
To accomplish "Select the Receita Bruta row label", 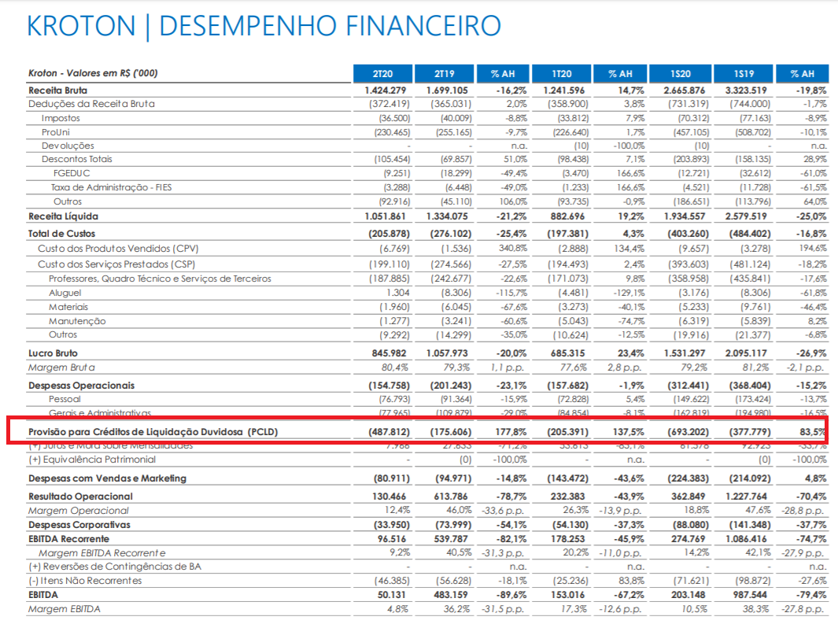I will pos(58,90).
